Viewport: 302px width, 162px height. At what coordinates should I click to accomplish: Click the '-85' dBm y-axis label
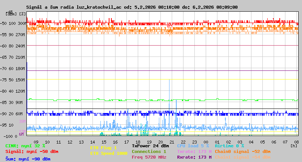click(x=3, y=102)
